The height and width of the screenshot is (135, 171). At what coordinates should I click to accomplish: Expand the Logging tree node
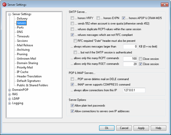(10, 103)
